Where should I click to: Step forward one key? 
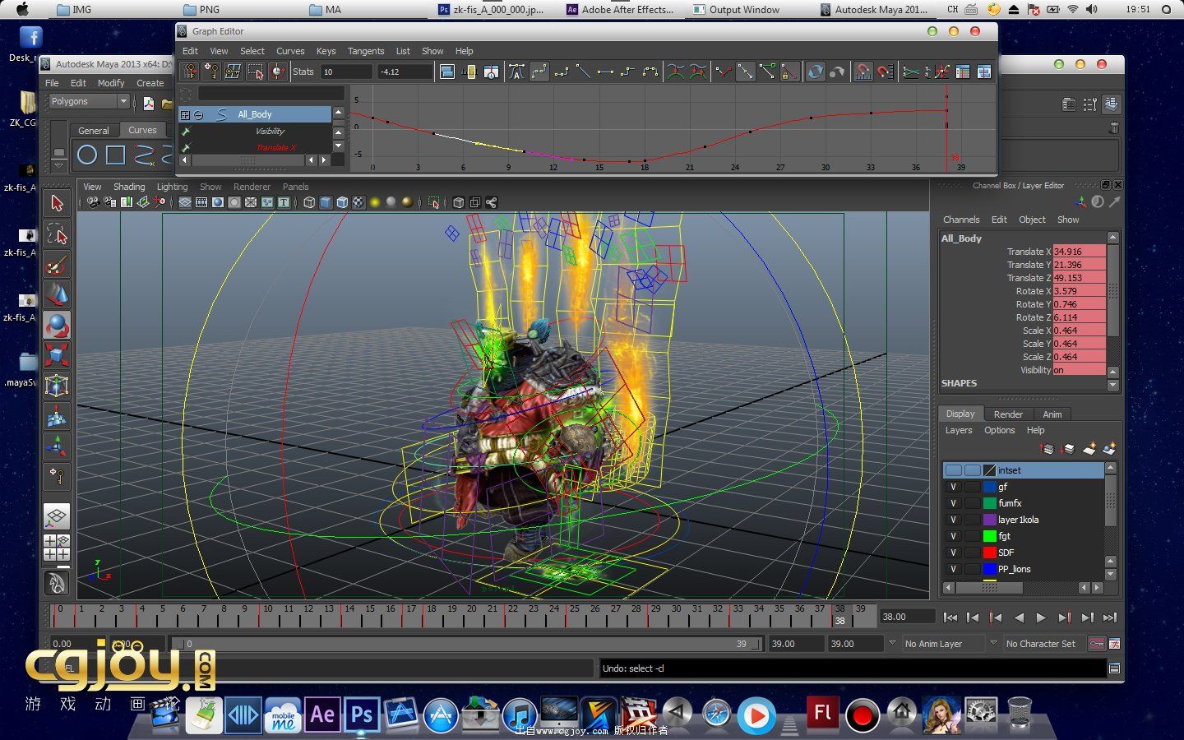1064,617
